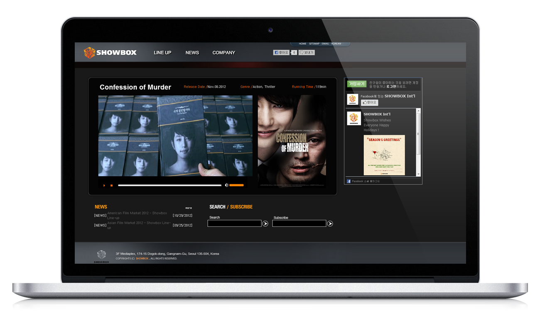Image resolution: width=540 pixels, height=311 pixels.
Task: Click SHOWBOX Int'l title beside 'Facebook에 있는'
Action: point(400,96)
